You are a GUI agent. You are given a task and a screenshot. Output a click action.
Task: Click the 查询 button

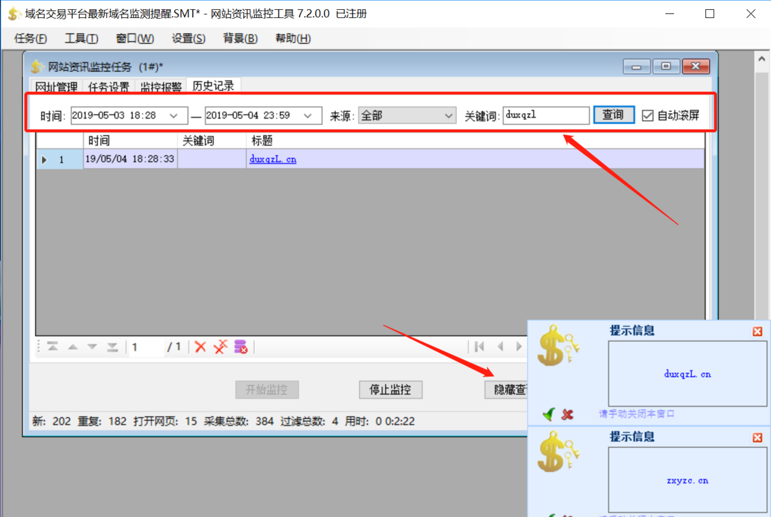click(613, 115)
